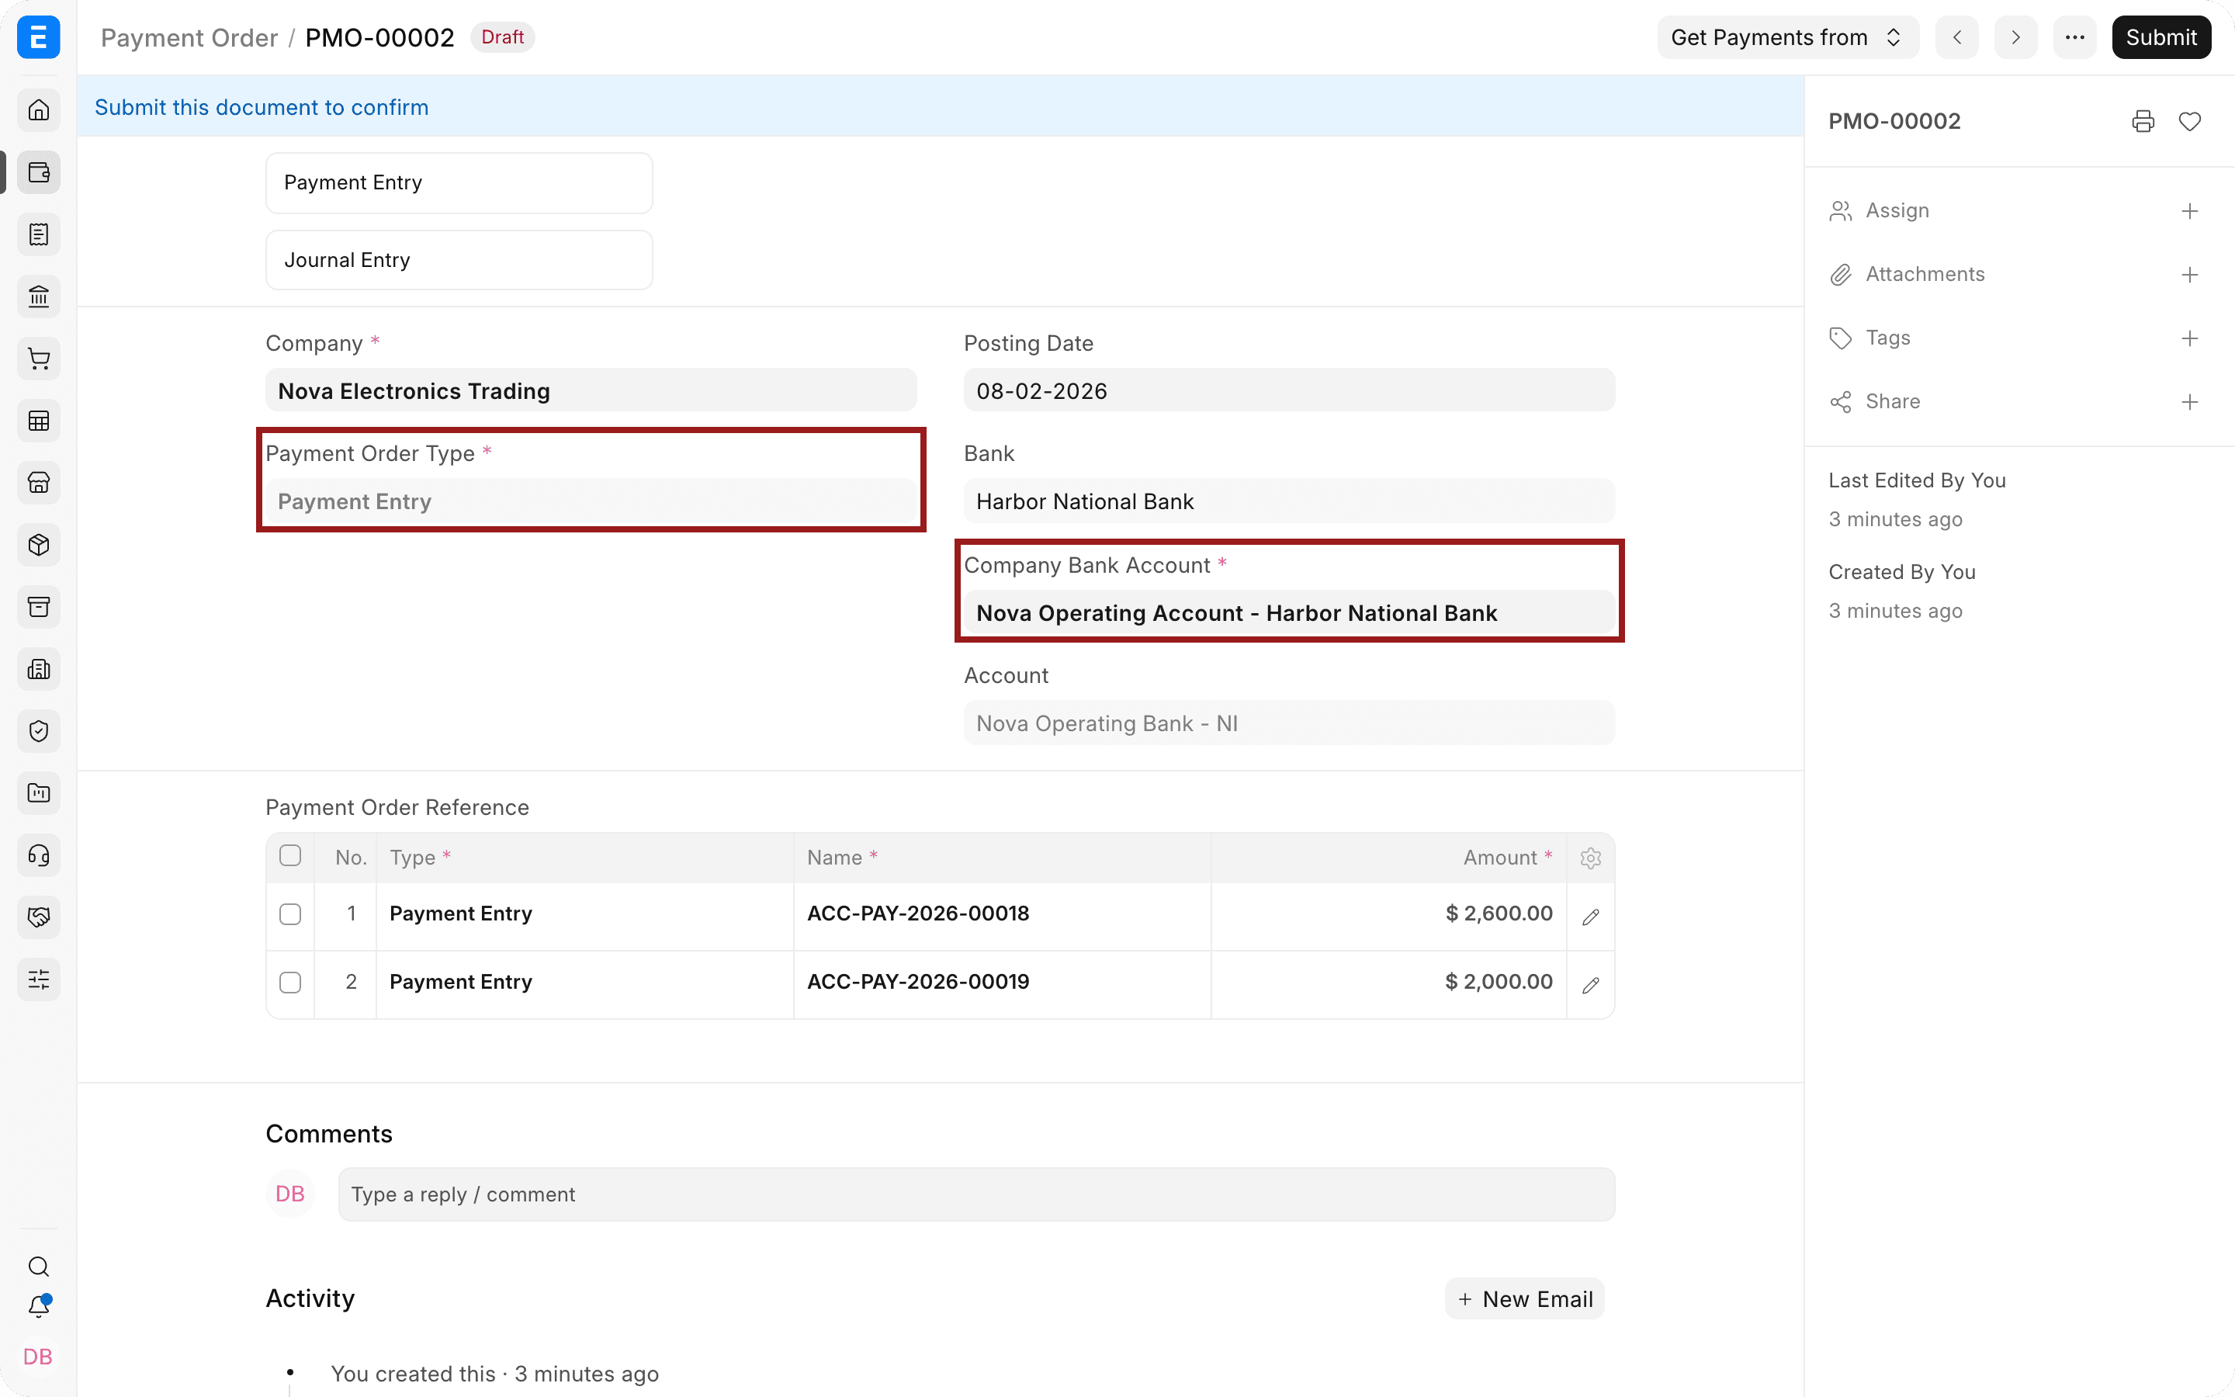Open the three-dot more actions menu
The image size is (2235, 1397).
[2074, 37]
